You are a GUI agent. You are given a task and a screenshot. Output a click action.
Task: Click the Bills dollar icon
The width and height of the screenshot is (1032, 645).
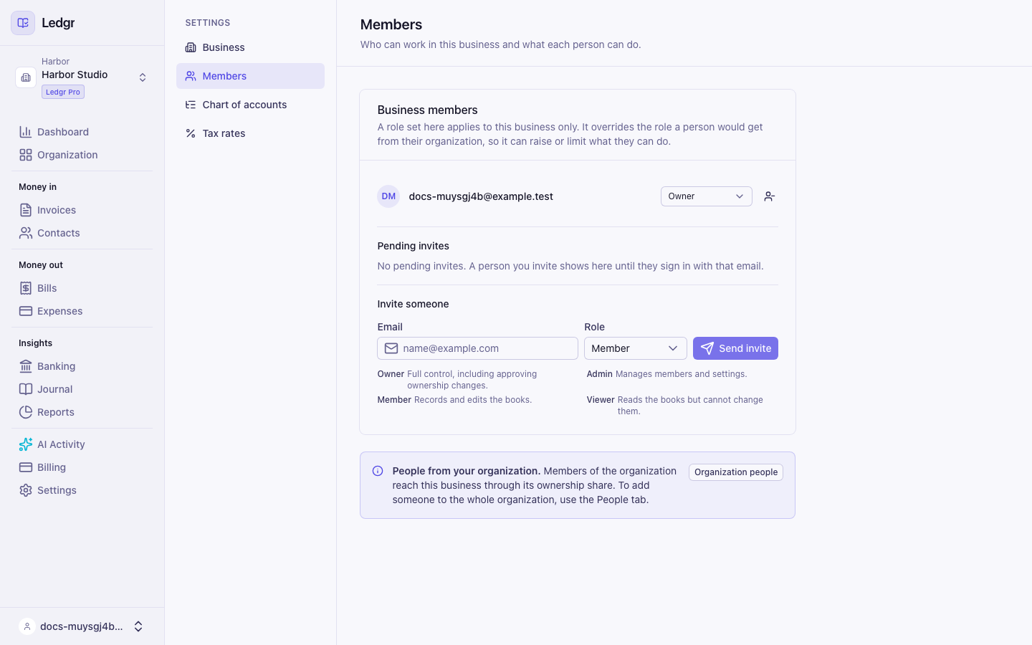coord(26,288)
